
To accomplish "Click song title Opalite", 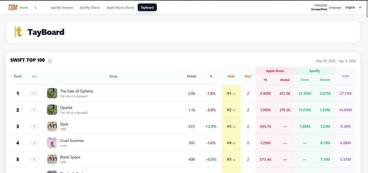I will pyautogui.click(x=66, y=107).
